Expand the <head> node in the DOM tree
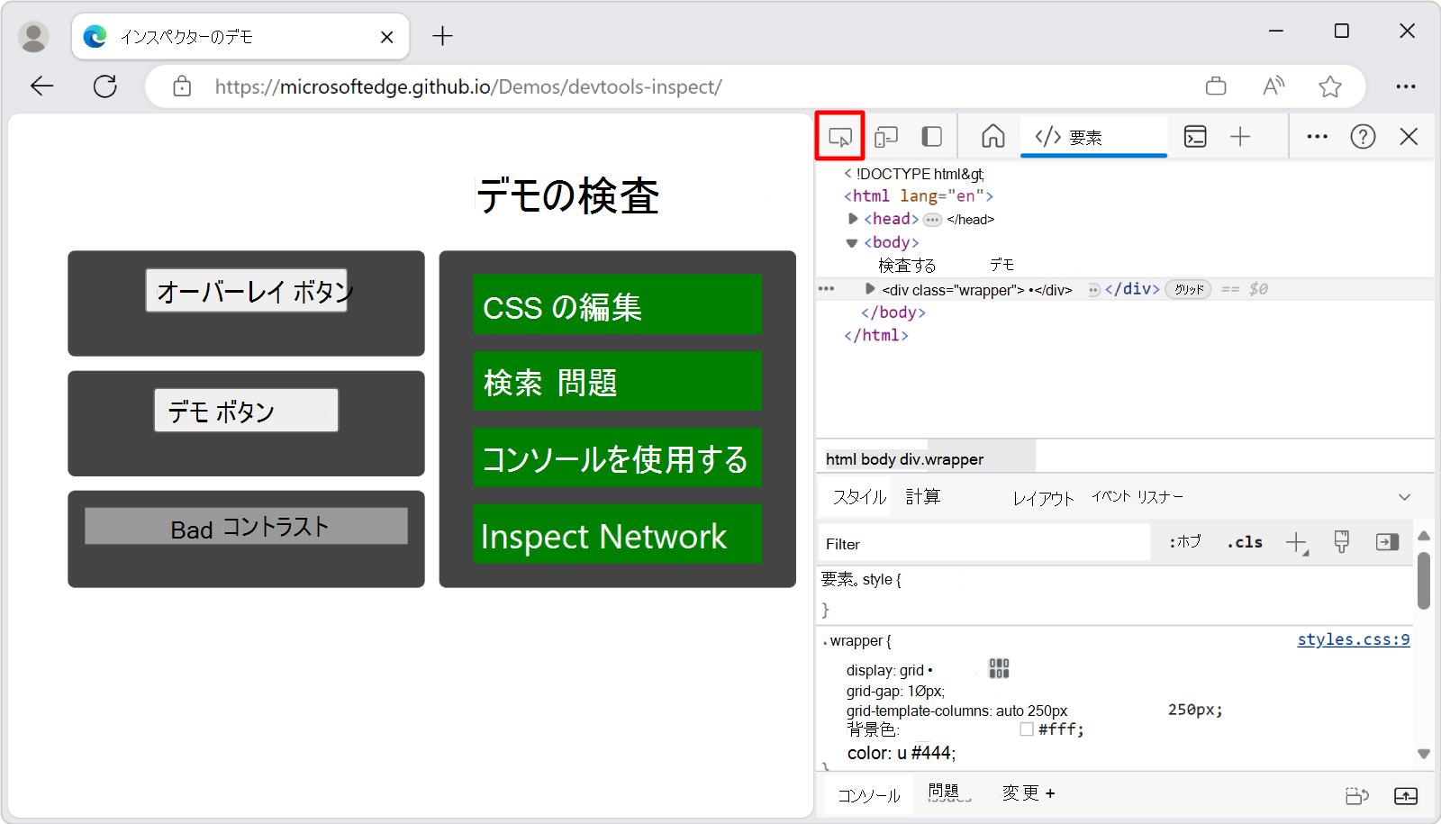This screenshot has height=824, width=1441. 852,218
